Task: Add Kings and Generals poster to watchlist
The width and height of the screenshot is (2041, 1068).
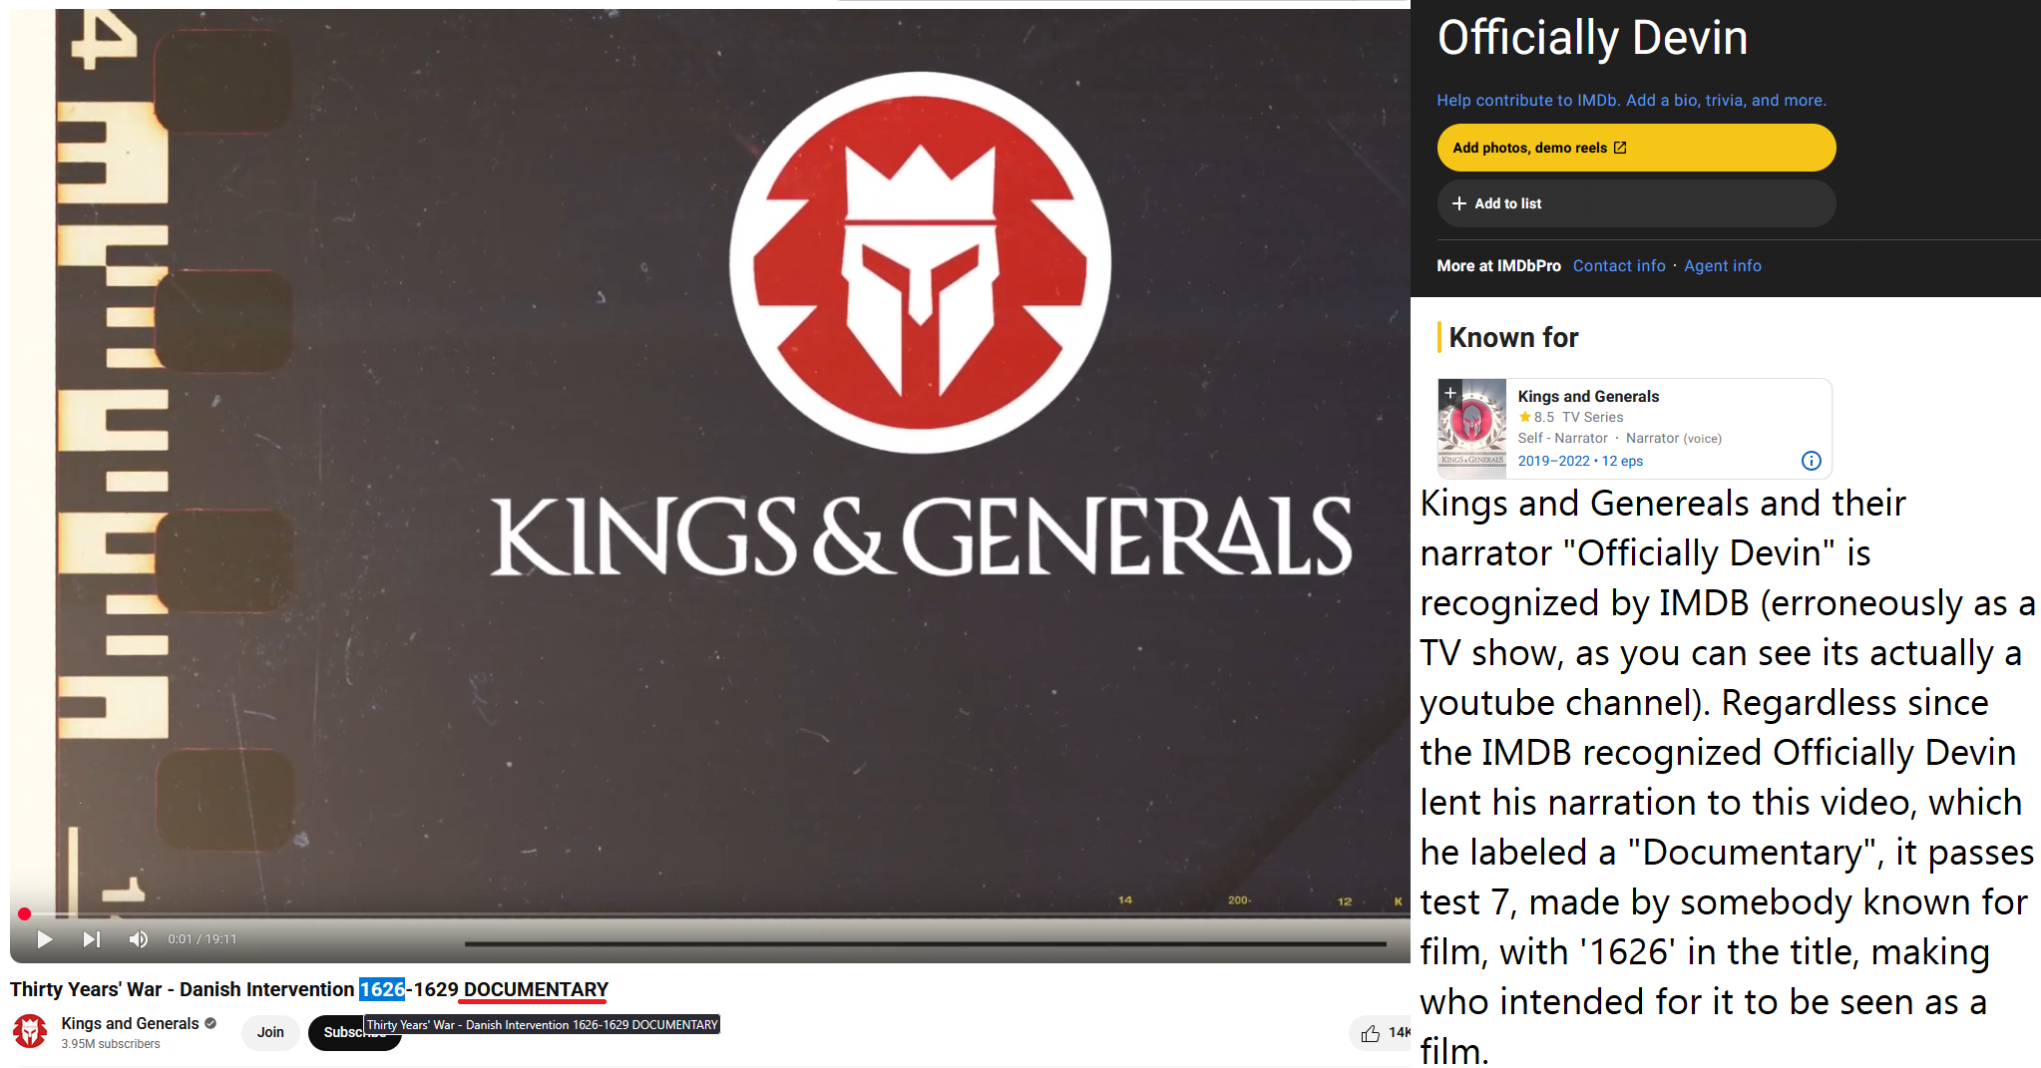Action: (1450, 393)
